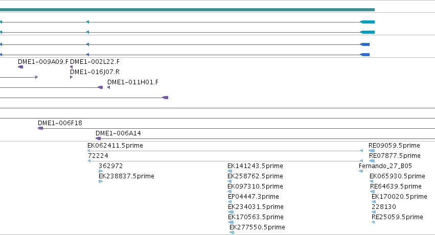
Task: Click the arrowhead glyph at DME1-006A14 start
Action: 98,138
